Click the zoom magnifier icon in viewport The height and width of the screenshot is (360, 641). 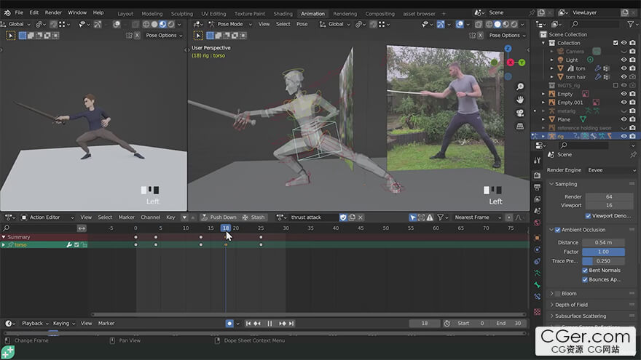pos(520,87)
